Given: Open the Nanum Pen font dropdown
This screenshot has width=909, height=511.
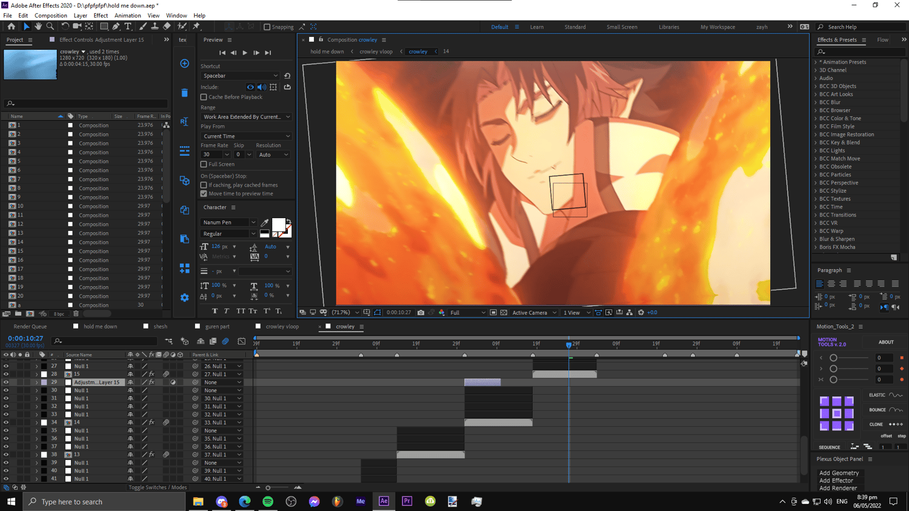Looking at the screenshot, I should click(x=229, y=222).
